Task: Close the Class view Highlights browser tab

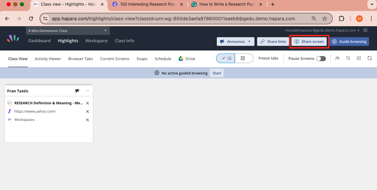Action: pyautogui.click(x=102, y=4)
